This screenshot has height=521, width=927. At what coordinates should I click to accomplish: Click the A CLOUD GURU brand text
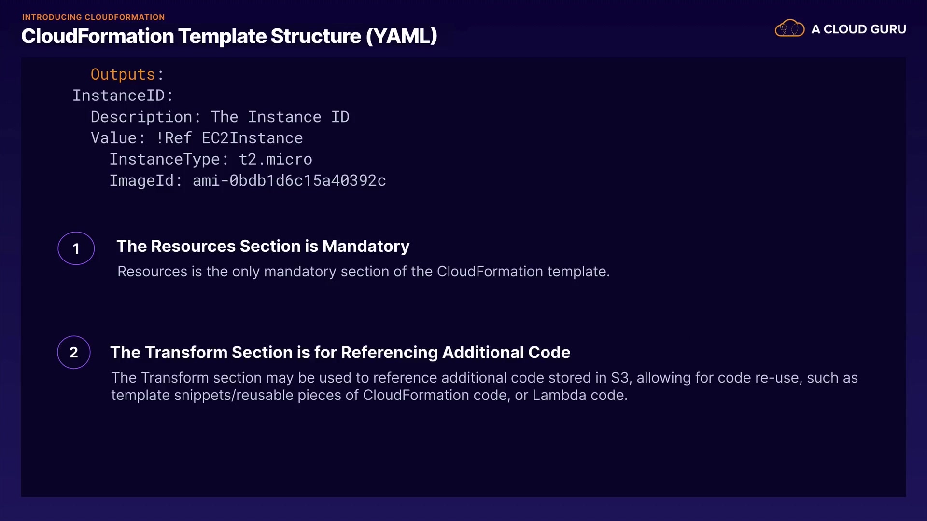[858, 29]
